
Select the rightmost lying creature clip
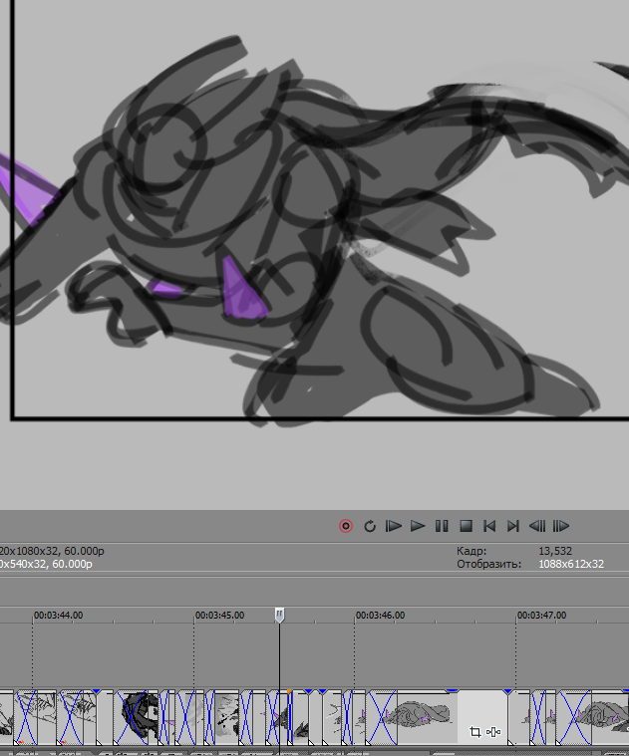pyautogui.click(x=593, y=717)
